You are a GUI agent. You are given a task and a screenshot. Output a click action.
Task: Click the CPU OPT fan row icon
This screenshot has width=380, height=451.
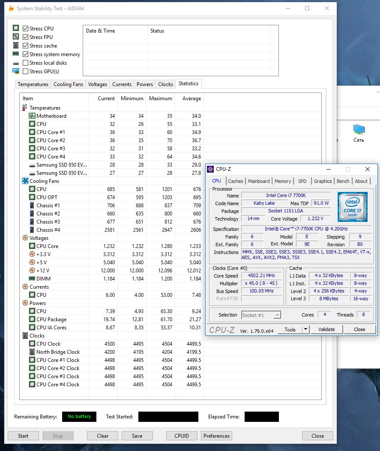pos(32,197)
